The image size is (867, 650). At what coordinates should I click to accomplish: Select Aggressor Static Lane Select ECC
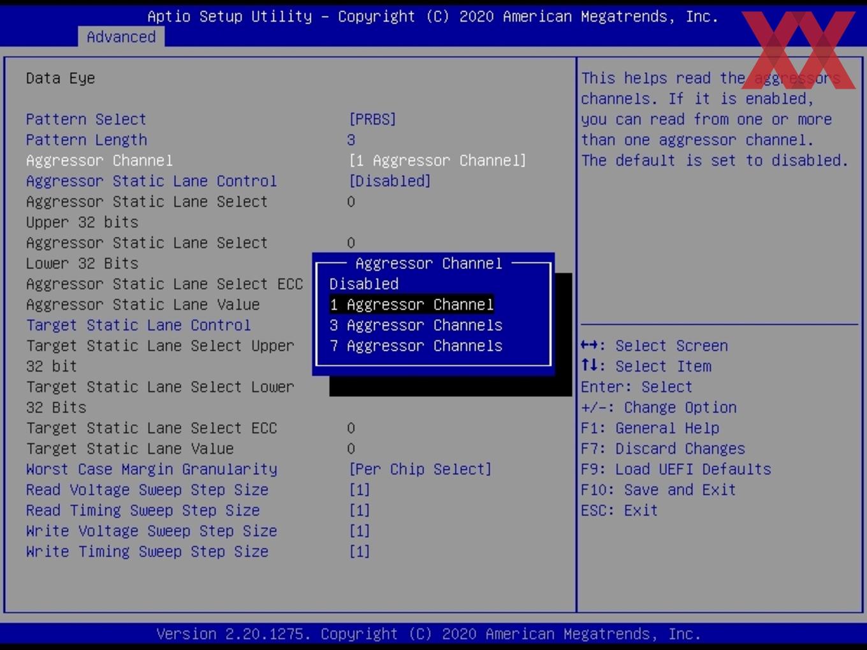pos(164,284)
